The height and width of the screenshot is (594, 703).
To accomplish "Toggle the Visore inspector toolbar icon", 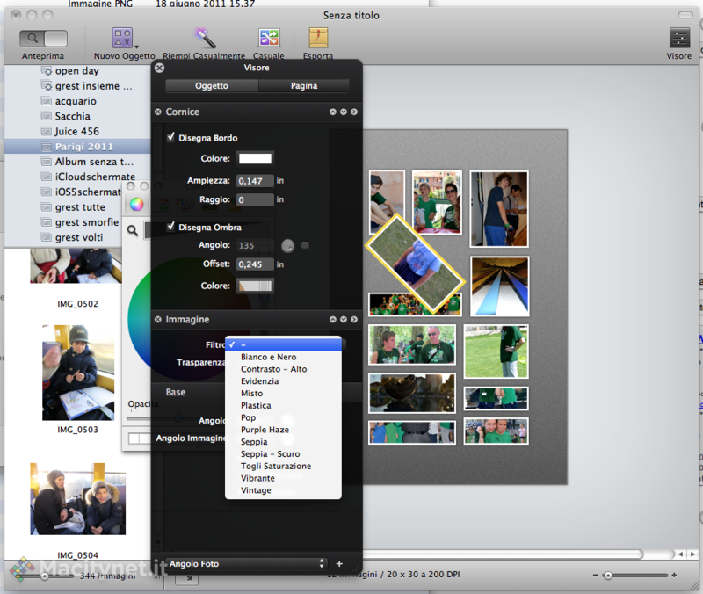I will coord(679,38).
